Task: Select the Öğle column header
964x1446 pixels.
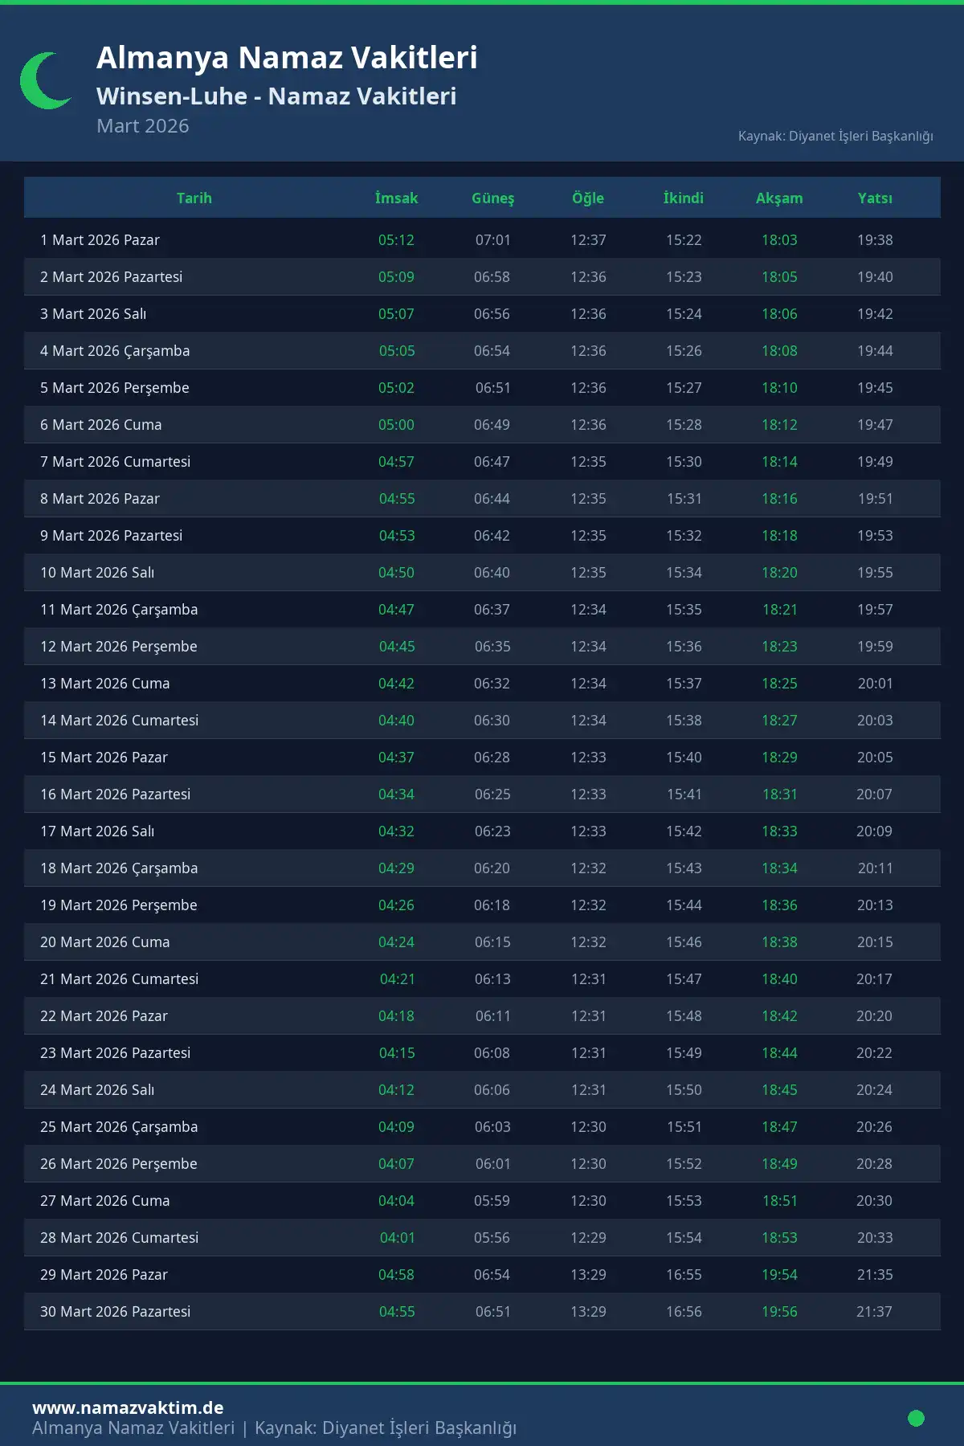Action: click(588, 198)
